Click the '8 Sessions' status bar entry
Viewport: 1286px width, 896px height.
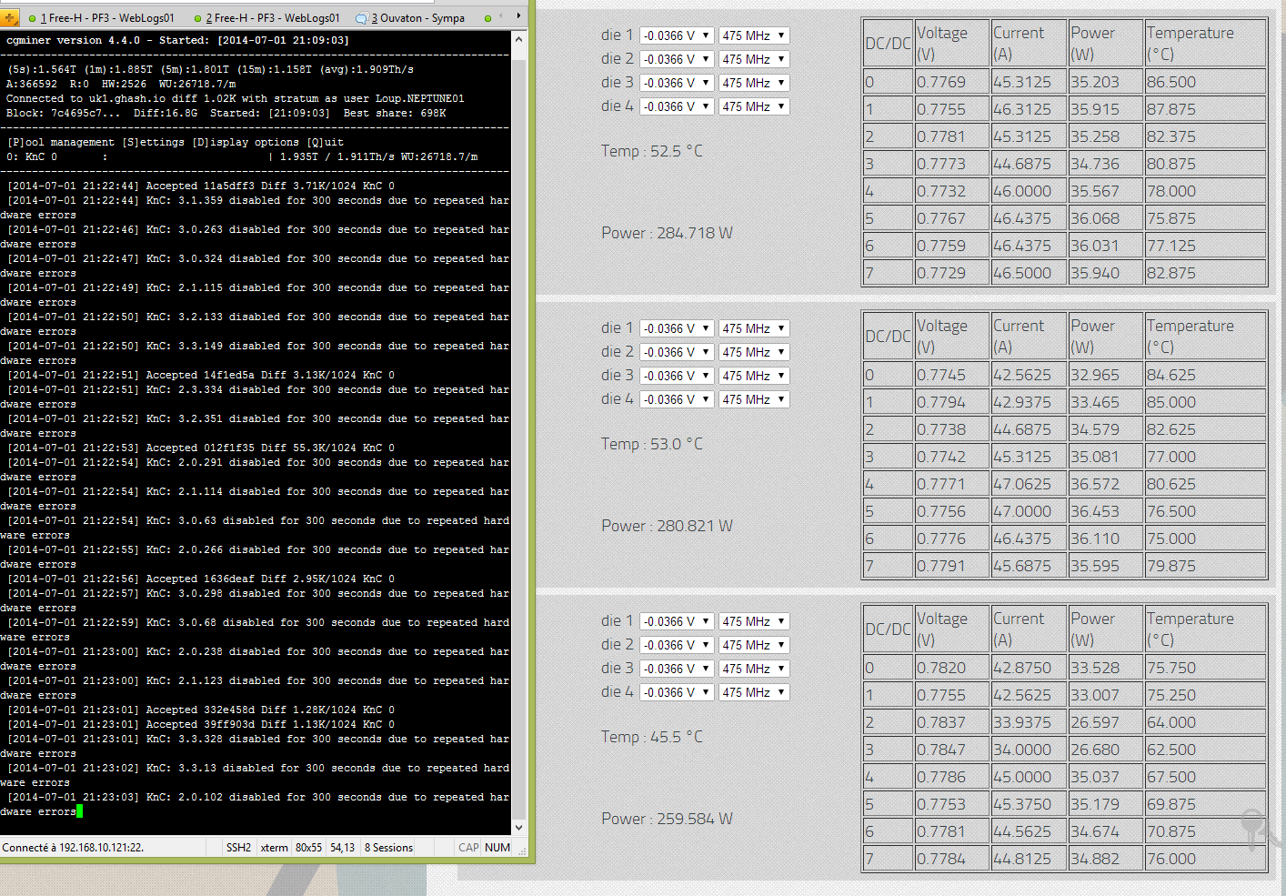(389, 848)
